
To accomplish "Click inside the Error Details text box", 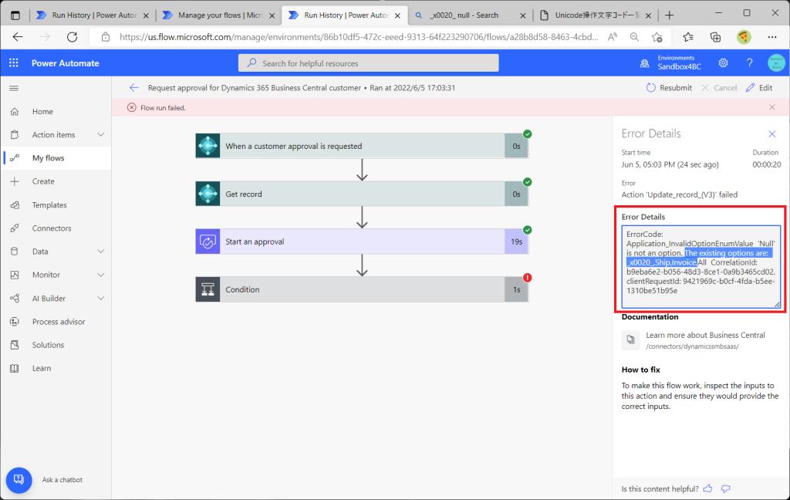I will (701, 267).
